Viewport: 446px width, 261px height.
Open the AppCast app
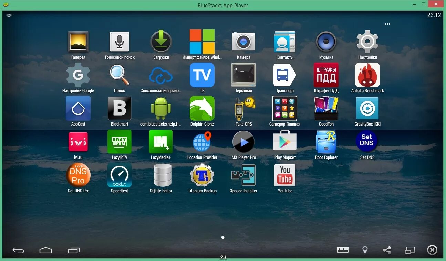(x=78, y=108)
